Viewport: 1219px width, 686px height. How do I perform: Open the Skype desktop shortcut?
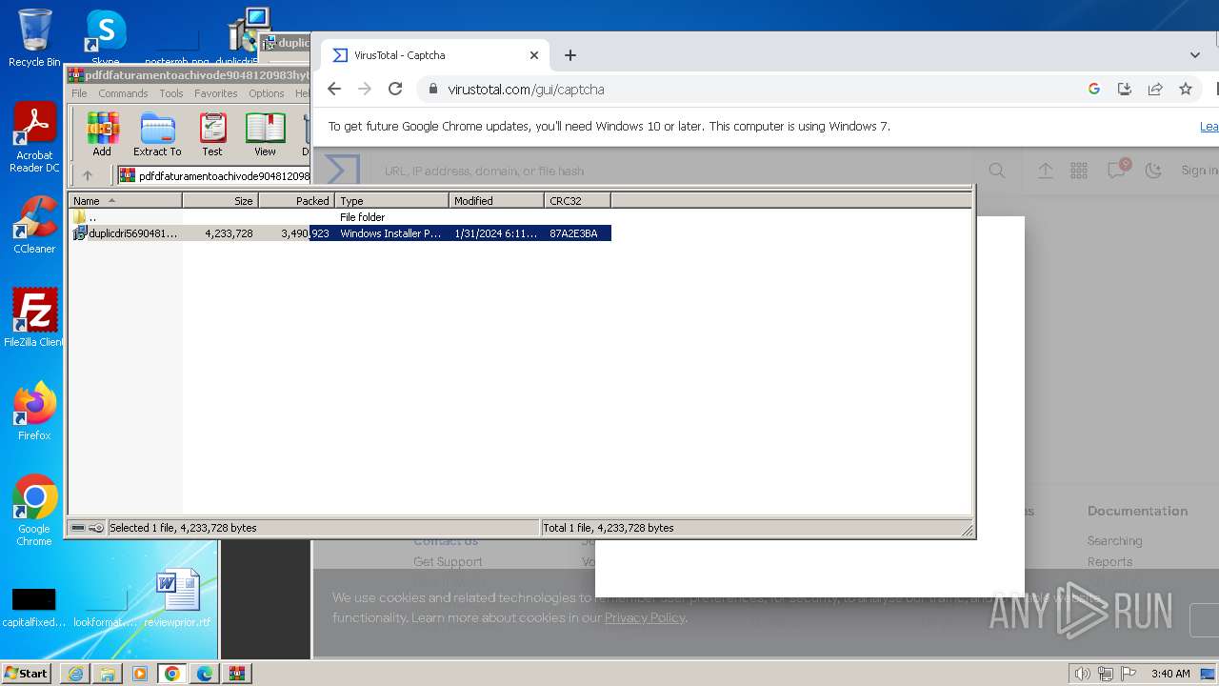coord(105,37)
